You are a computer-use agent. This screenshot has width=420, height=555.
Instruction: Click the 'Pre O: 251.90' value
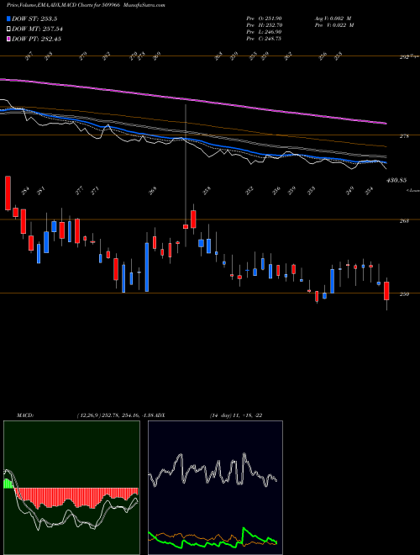click(264, 18)
